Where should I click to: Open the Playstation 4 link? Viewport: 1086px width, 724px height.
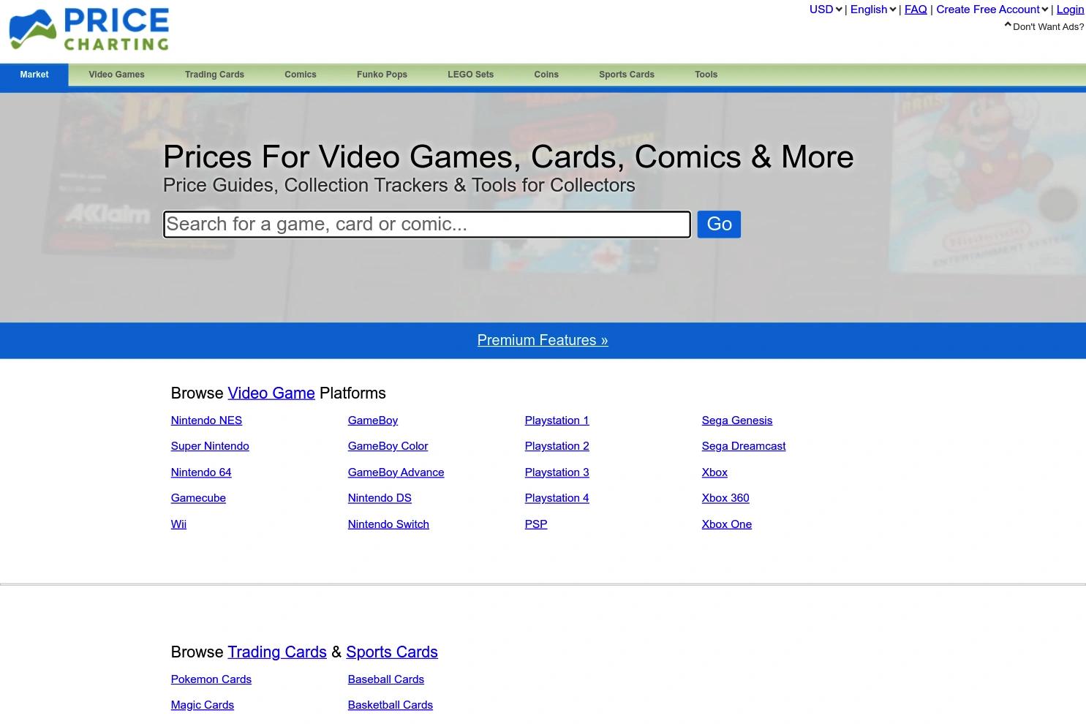pyautogui.click(x=557, y=498)
